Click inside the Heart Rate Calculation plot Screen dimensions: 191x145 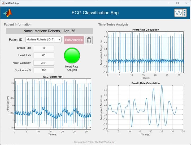[146, 52]
